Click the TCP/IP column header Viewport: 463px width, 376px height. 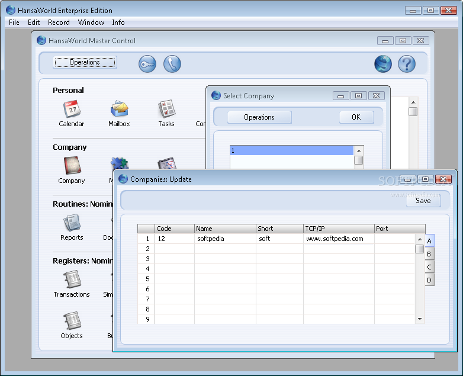coord(339,229)
